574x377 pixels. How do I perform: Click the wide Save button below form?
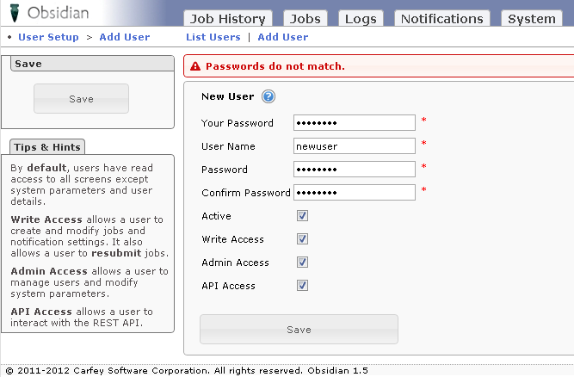point(299,330)
